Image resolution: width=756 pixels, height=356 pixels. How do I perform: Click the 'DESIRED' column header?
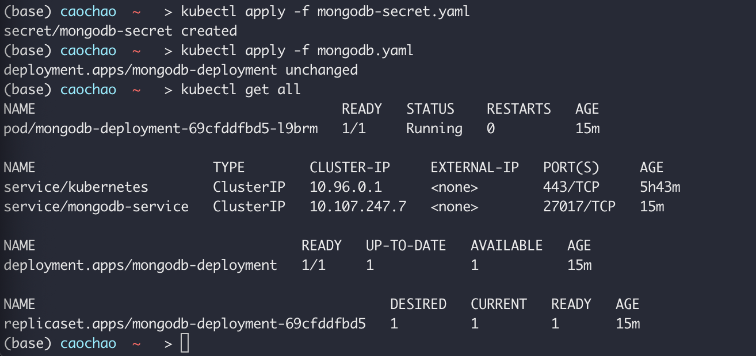coord(418,304)
